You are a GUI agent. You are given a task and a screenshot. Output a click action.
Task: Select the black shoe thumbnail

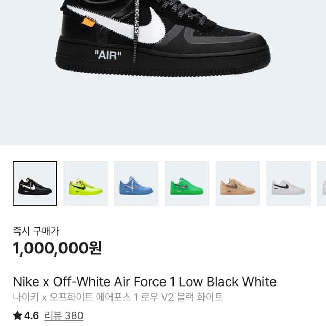pyautogui.click(x=35, y=184)
